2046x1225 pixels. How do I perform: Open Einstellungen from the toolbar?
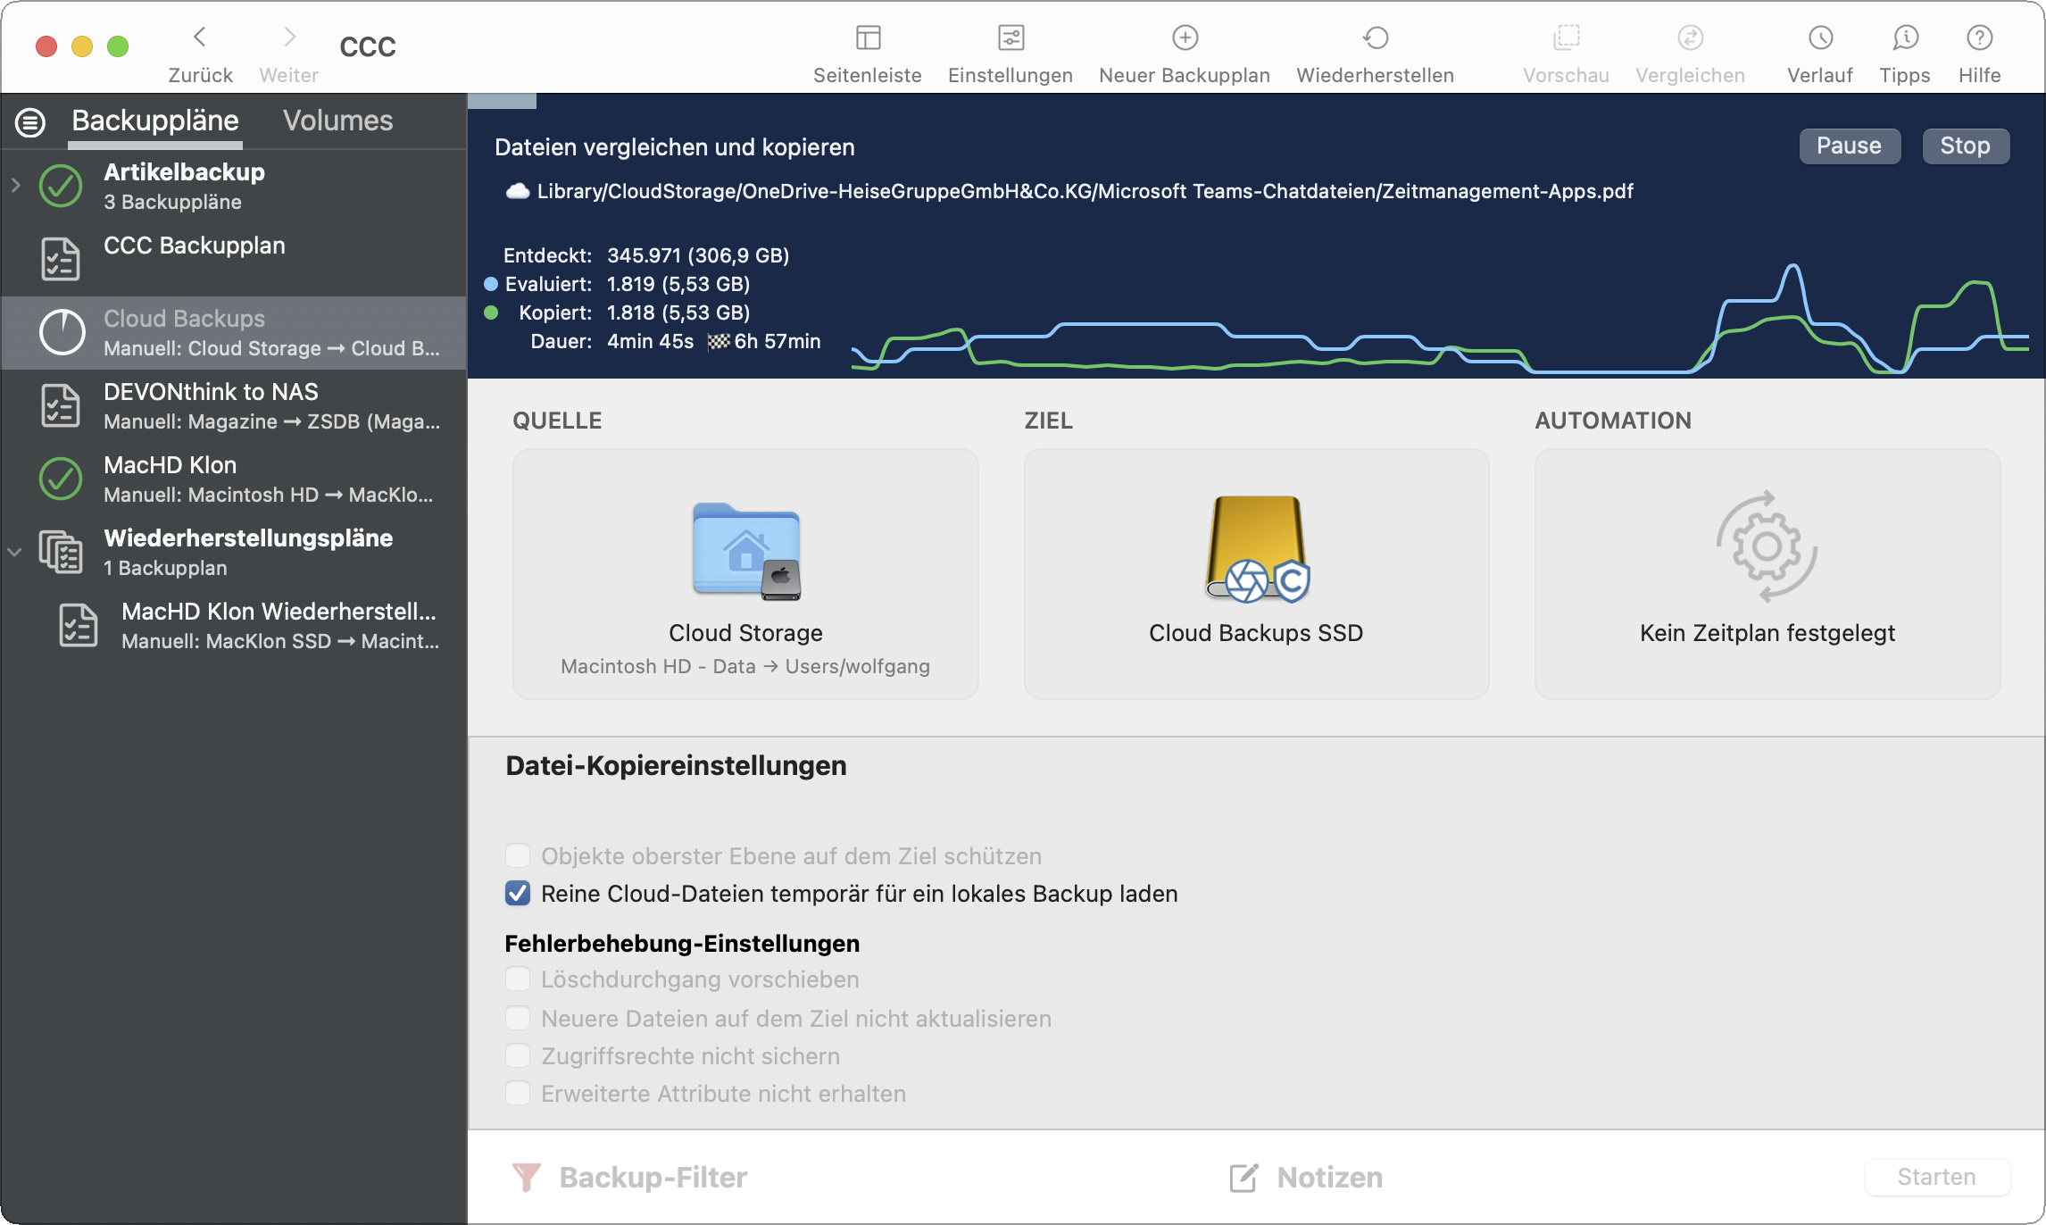click(x=1011, y=38)
